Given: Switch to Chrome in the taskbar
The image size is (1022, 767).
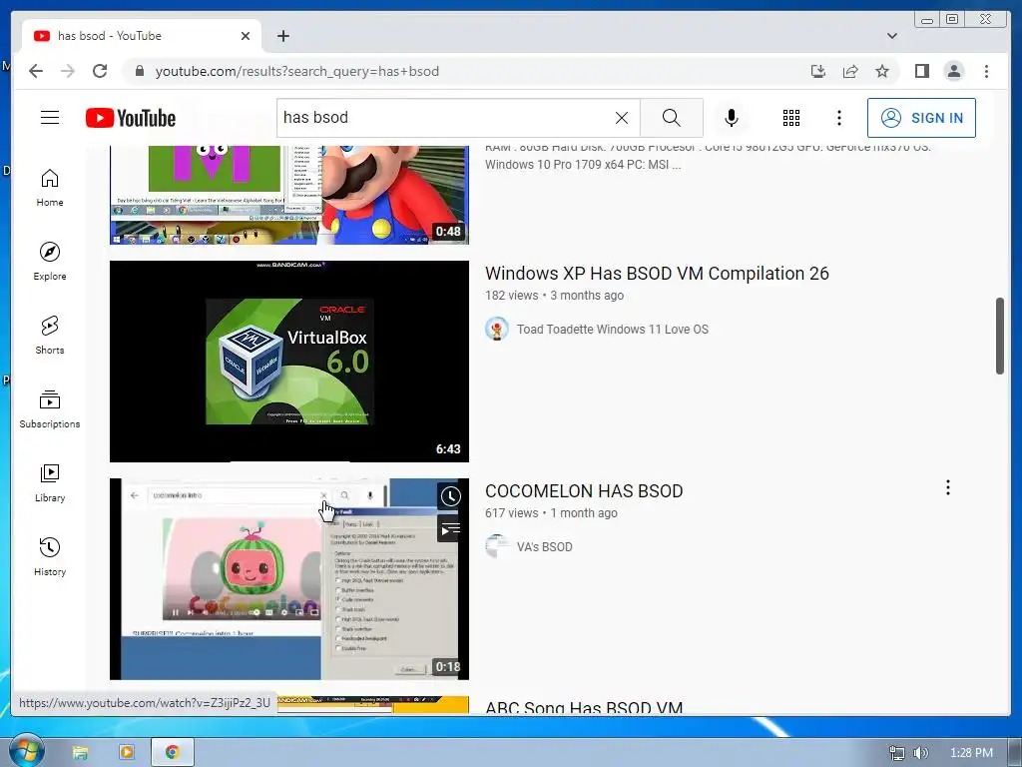Looking at the screenshot, I should pyautogui.click(x=172, y=753).
